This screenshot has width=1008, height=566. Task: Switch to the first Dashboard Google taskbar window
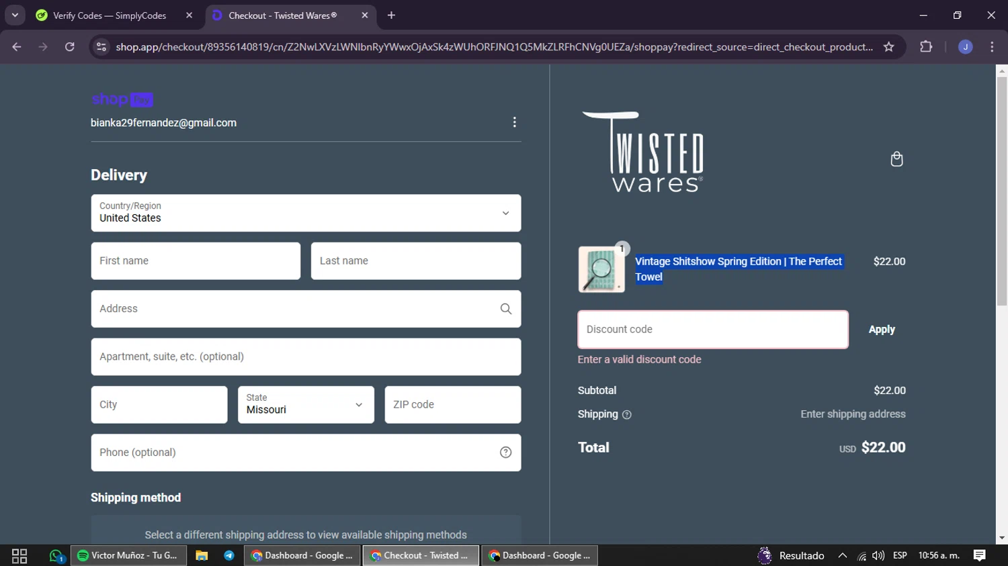(x=302, y=556)
